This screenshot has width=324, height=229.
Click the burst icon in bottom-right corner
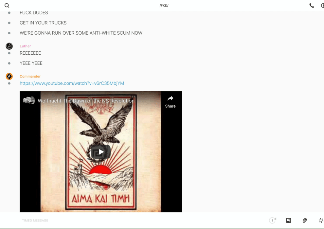321,220
